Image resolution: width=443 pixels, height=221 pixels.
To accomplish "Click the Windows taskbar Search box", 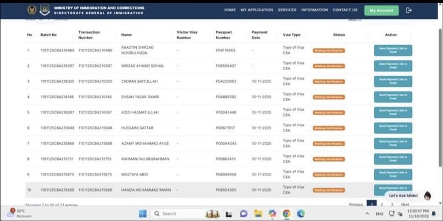I will point(177,213).
